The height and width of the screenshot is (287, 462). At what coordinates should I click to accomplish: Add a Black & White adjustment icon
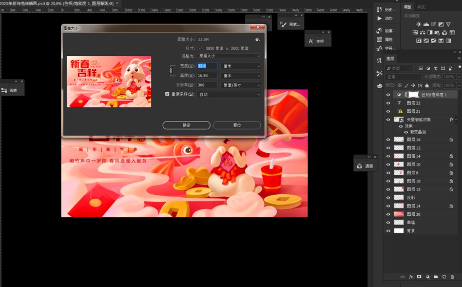tap(430, 32)
